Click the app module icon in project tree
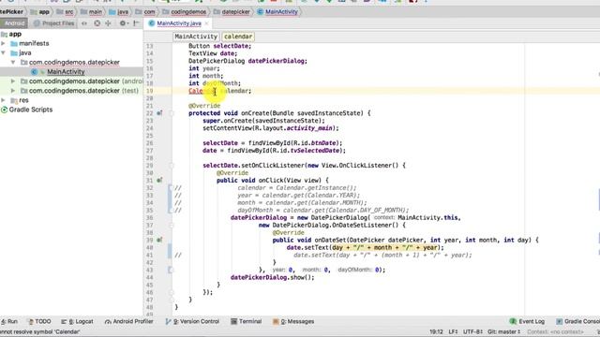 pyautogui.click(x=4, y=34)
